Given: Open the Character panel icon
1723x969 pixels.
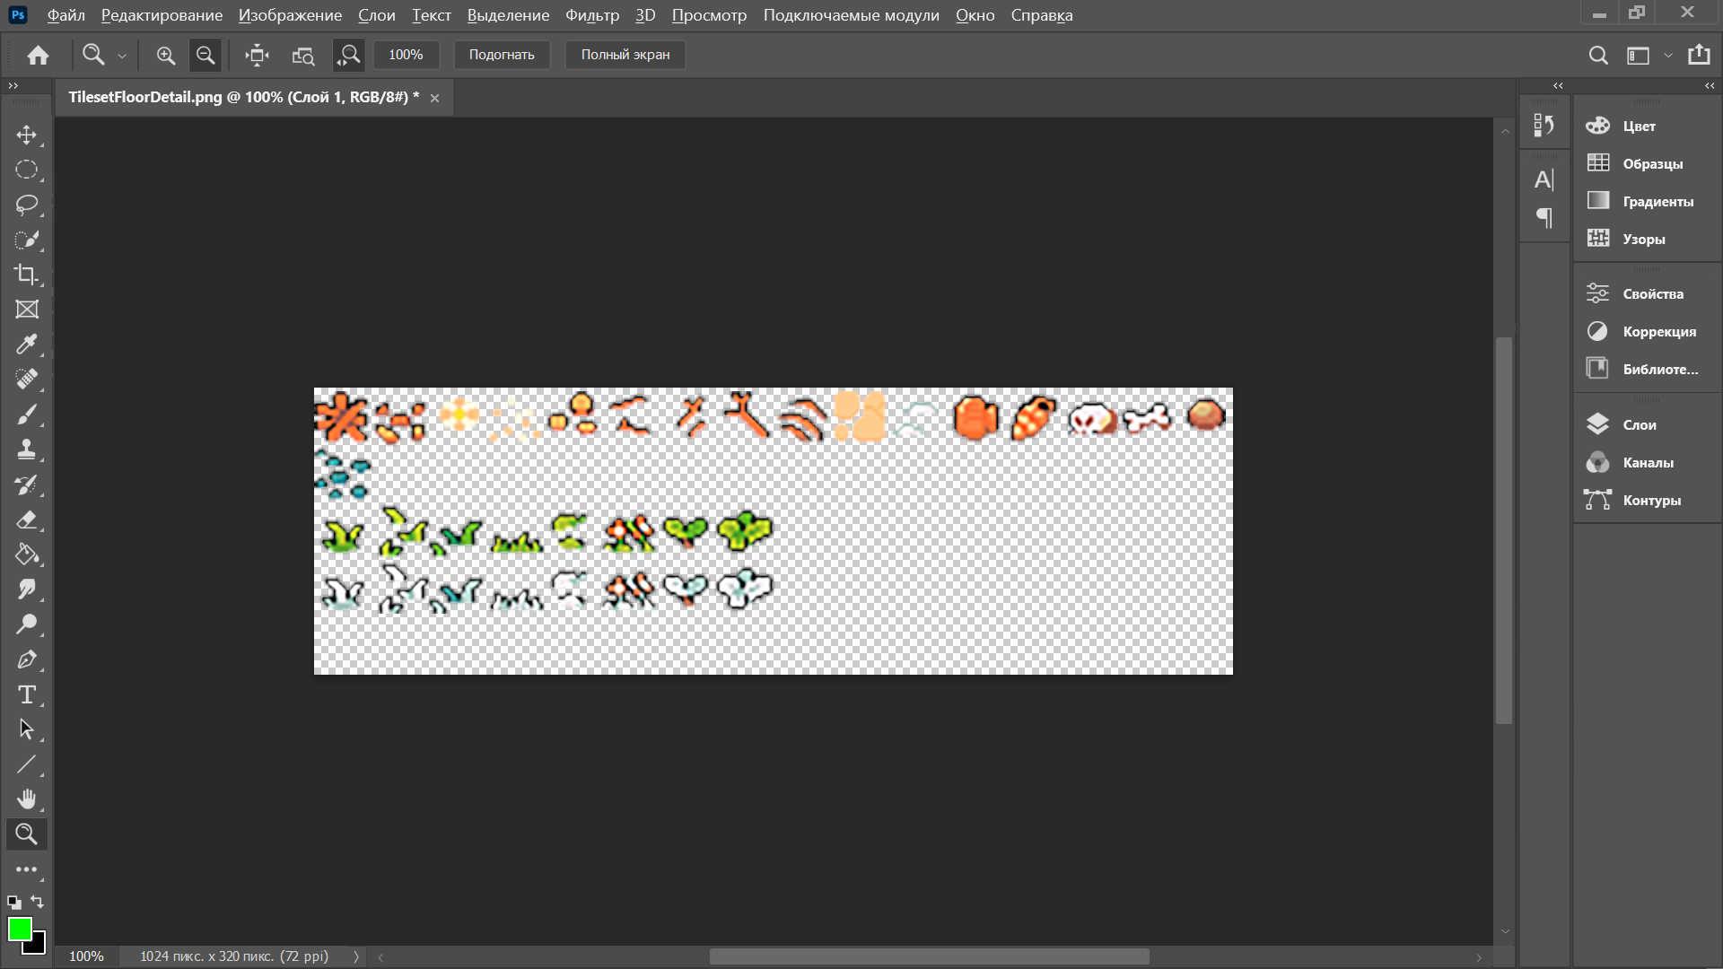Looking at the screenshot, I should (x=1544, y=179).
